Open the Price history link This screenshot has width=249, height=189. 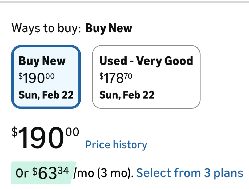[x=116, y=145]
